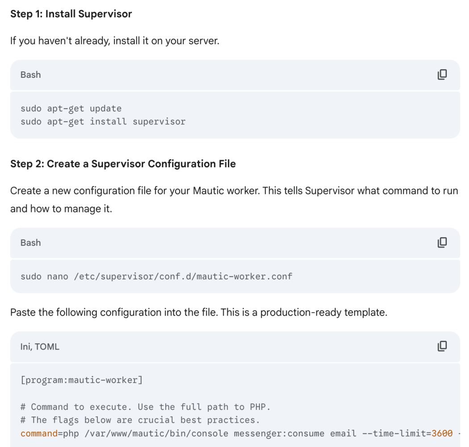469x447 pixels.
Task: Click the 'Step 1: Install Supervisor' heading
Action: pos(71,14)
